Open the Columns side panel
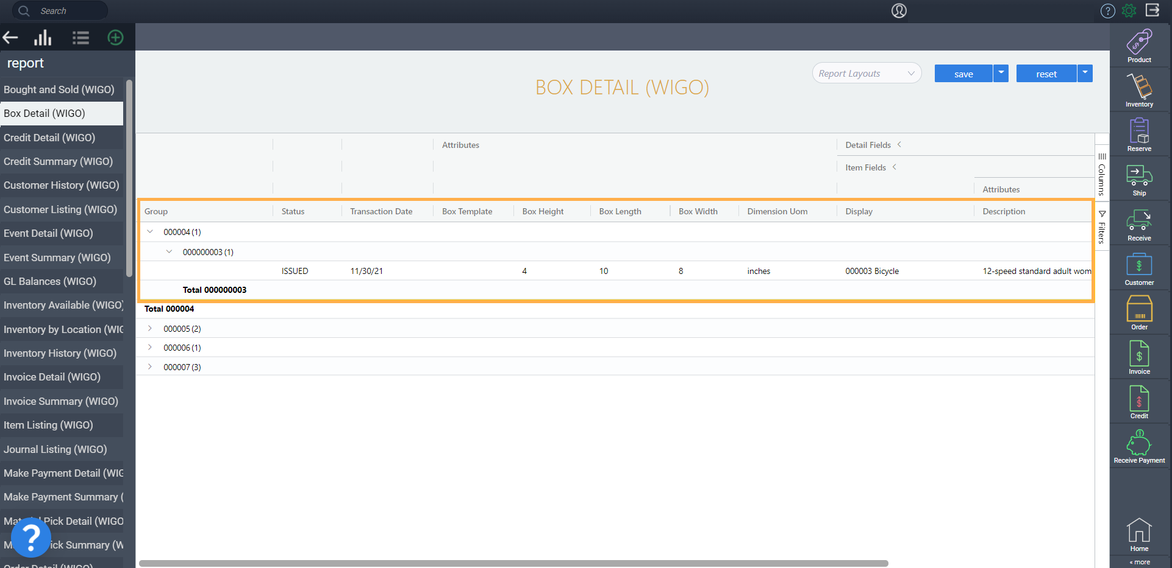The height and width of the screenshot is (568, 1172). [1102, 174]
